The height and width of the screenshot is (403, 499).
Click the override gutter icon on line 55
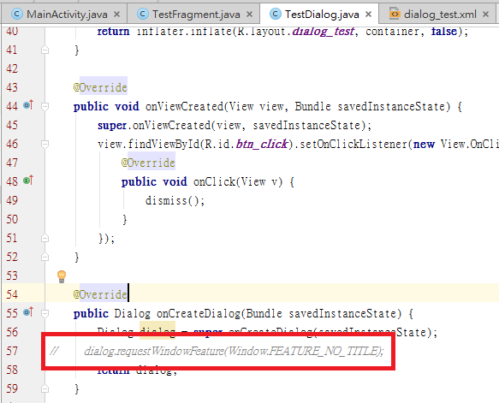click(x=28, y=312)
